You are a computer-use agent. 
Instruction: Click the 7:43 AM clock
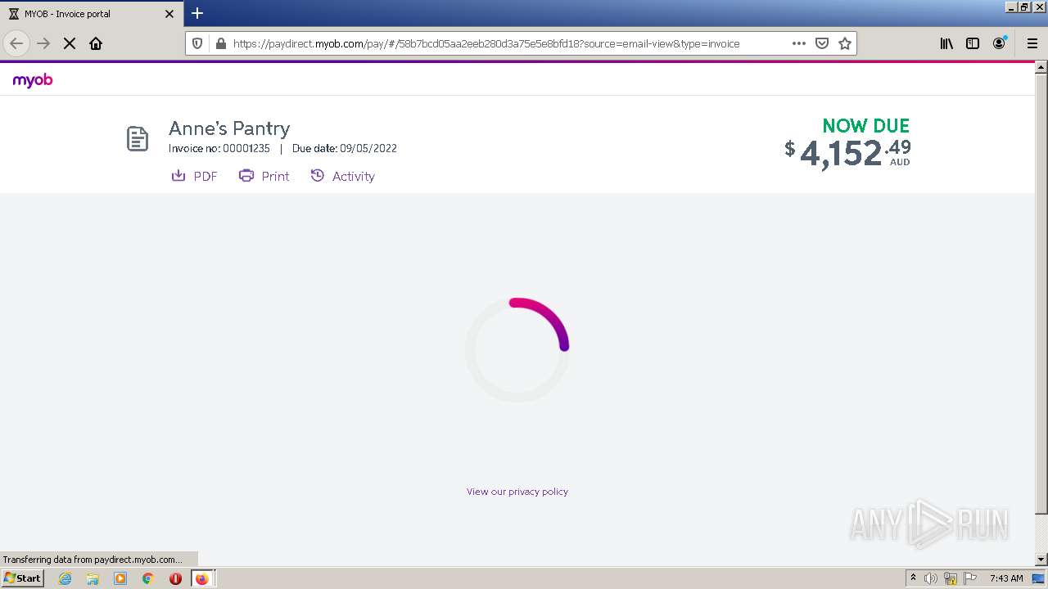pos(1006,578)
